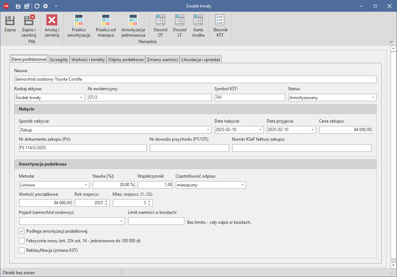397x277 pixels.
Task: Decrease Mies. rozpocz. with the down arrow
Action: 149,204
